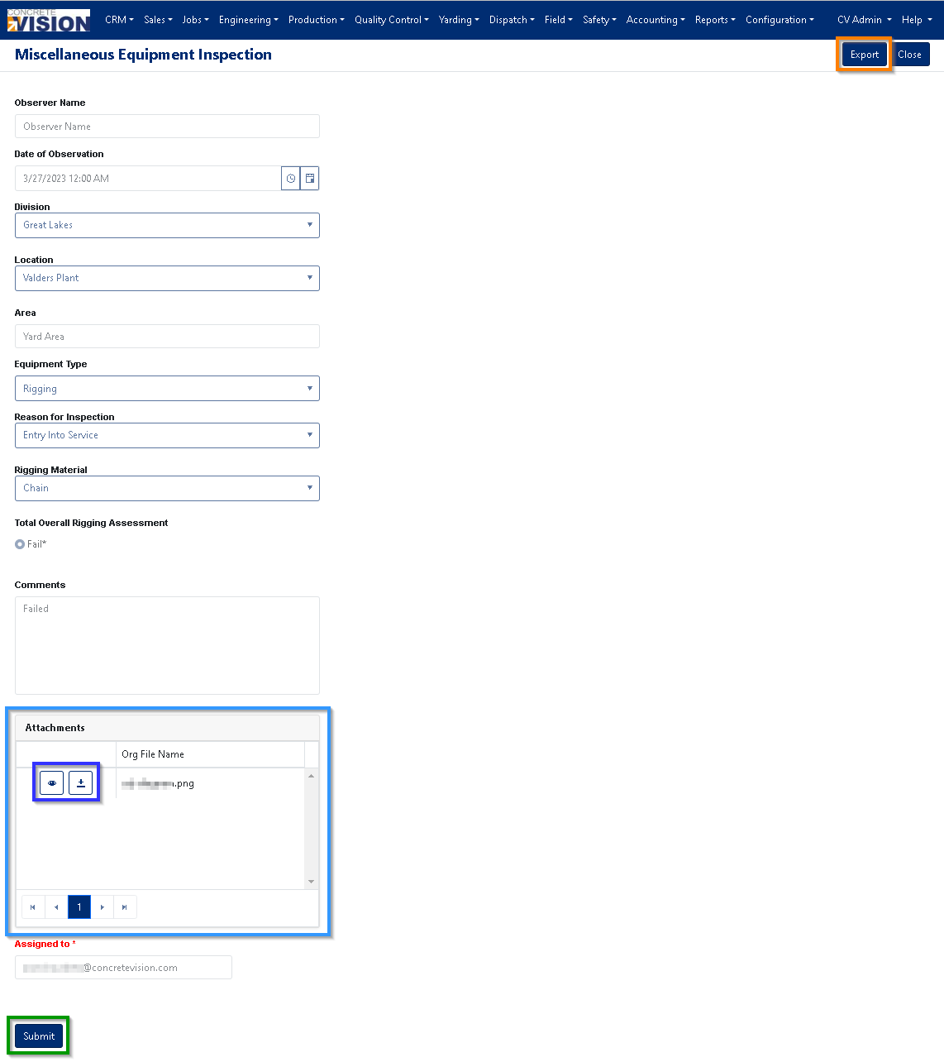Click the .png file name cell

pyautogui.click(x=211, y=783)
